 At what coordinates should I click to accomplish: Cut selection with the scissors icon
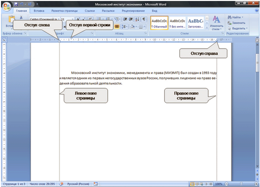tap(21, 17)
